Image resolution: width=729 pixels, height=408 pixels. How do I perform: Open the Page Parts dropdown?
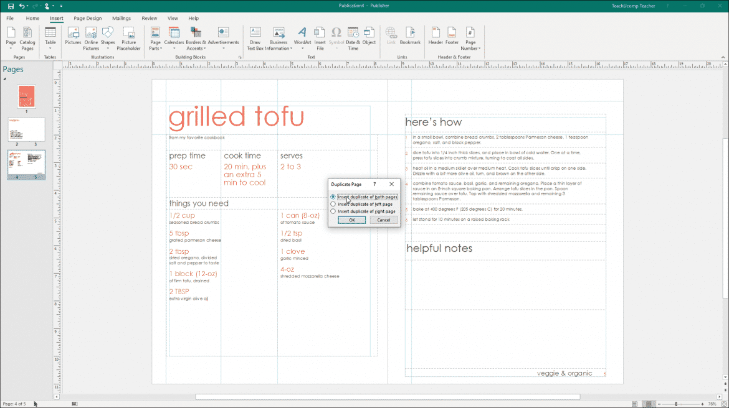155,39
